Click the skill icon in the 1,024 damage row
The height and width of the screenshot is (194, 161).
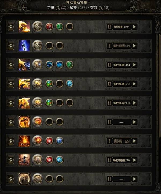point(24,27)
